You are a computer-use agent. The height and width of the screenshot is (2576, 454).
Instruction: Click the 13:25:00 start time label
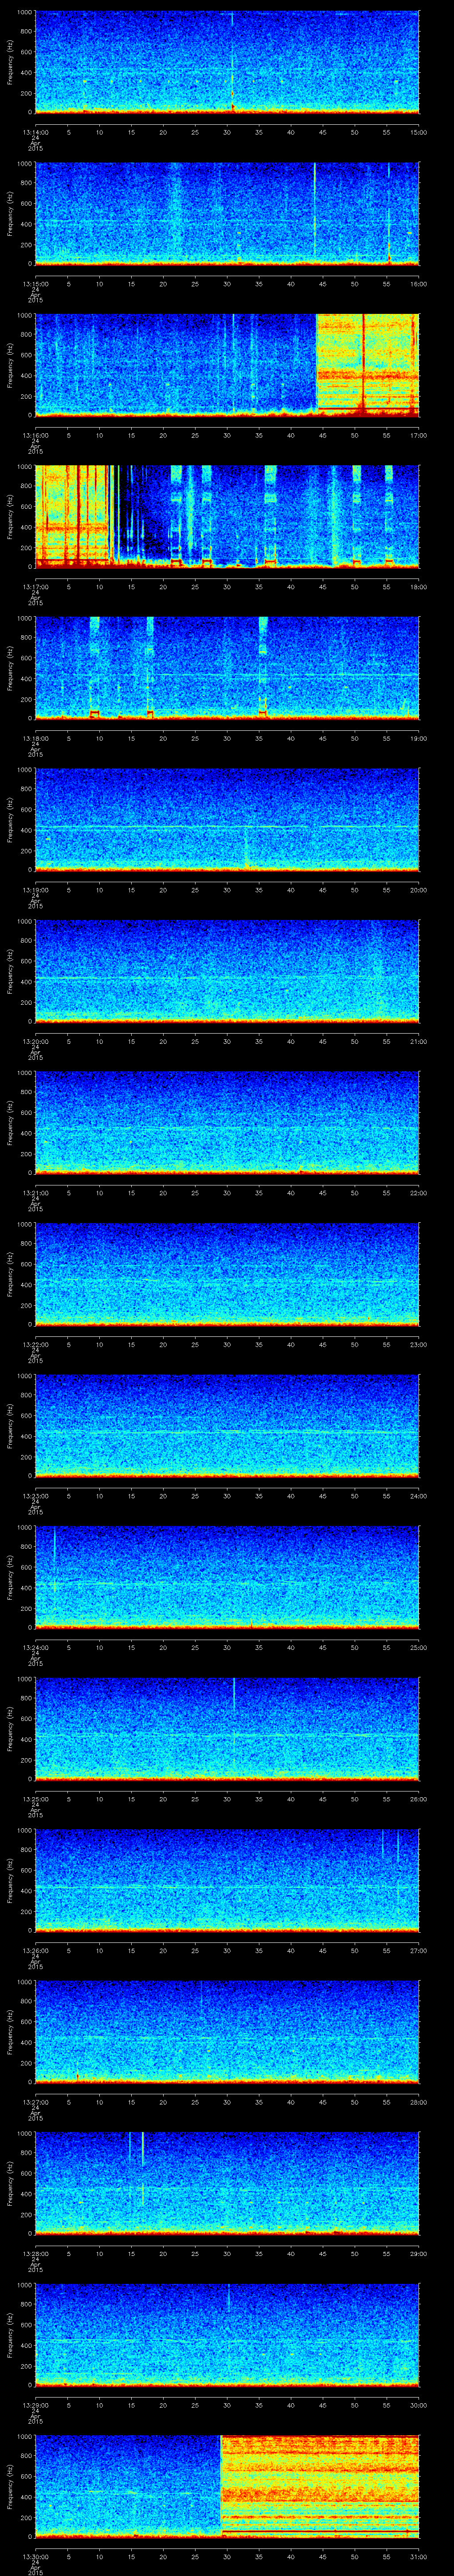pyautogui.click(x=35, y=1798)
